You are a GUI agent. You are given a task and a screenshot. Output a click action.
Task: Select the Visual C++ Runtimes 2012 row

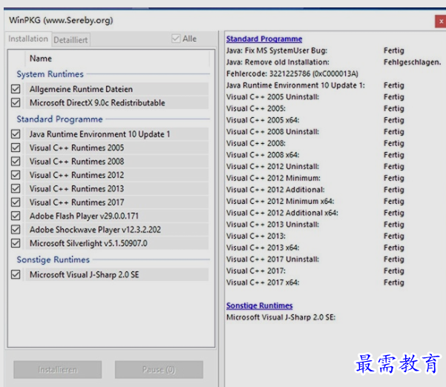117,175
